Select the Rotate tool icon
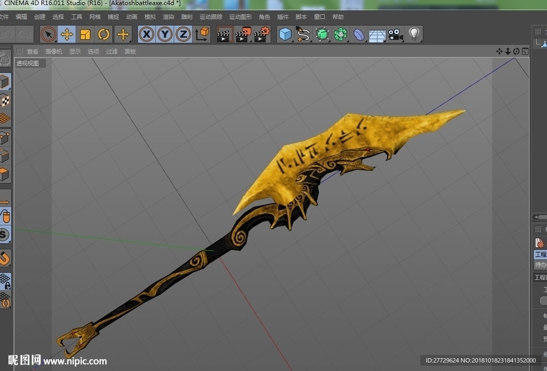The height and width of the screenshot is (371, 547). click(104, 35)
